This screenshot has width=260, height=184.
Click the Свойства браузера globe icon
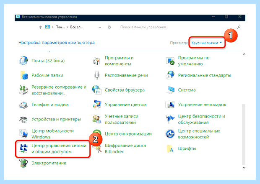coord(97,90)
